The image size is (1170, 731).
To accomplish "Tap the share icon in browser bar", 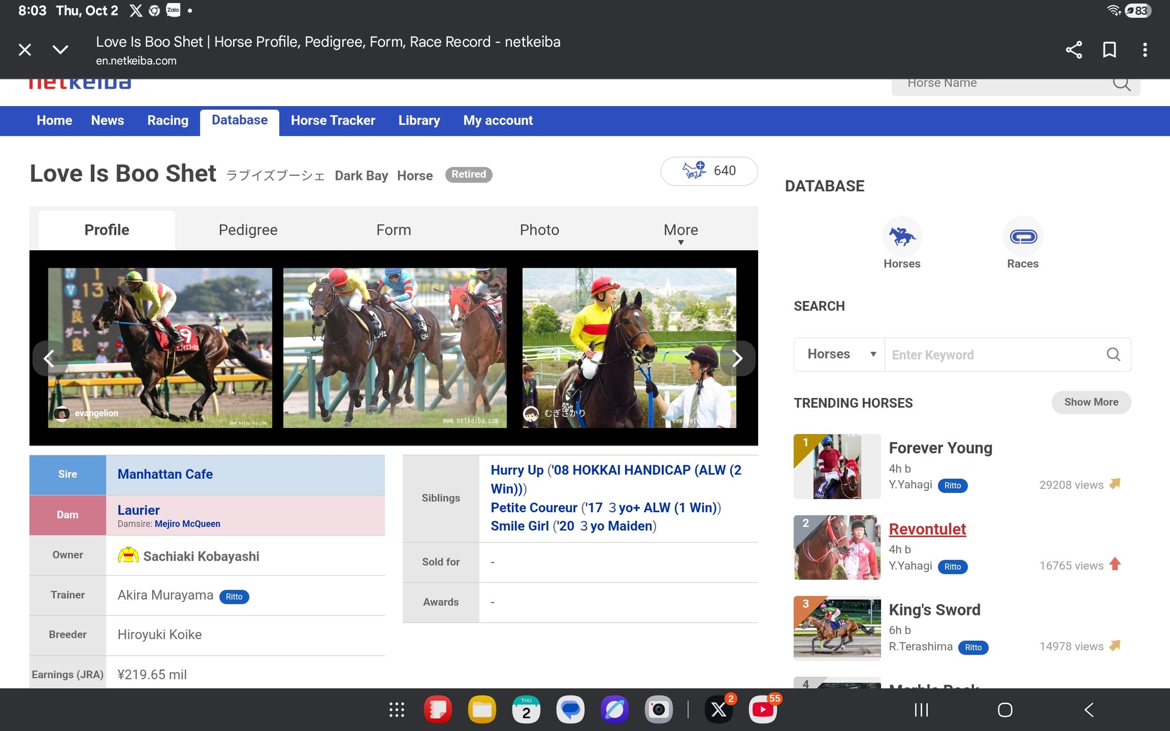I will click(1073, 50).
